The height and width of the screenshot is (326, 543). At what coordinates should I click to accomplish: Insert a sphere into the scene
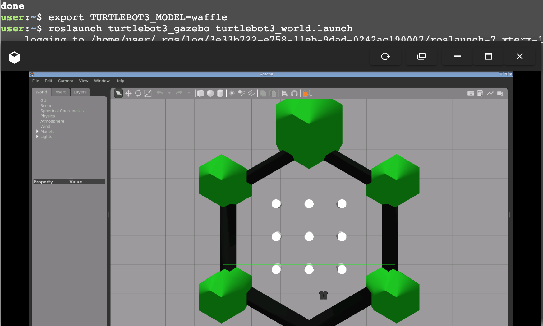pyautogui.click(x=210, y=93)
